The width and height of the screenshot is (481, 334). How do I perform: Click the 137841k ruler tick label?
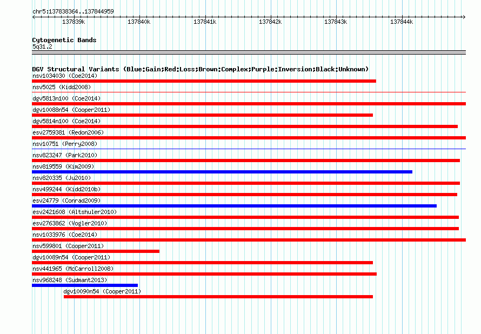(205, 22)
